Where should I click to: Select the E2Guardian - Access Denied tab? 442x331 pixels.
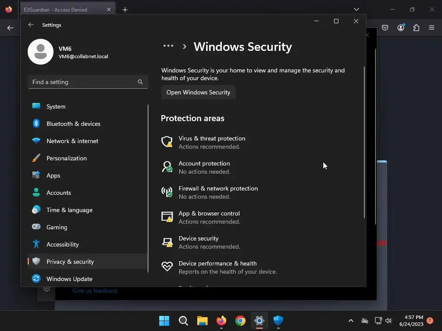click(68, 9)
